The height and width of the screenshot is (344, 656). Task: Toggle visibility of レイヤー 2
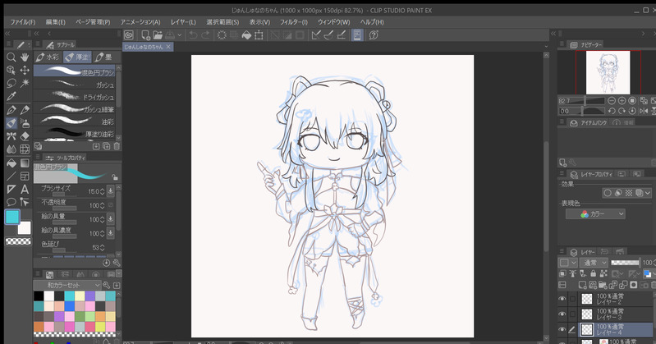(562, 299)
